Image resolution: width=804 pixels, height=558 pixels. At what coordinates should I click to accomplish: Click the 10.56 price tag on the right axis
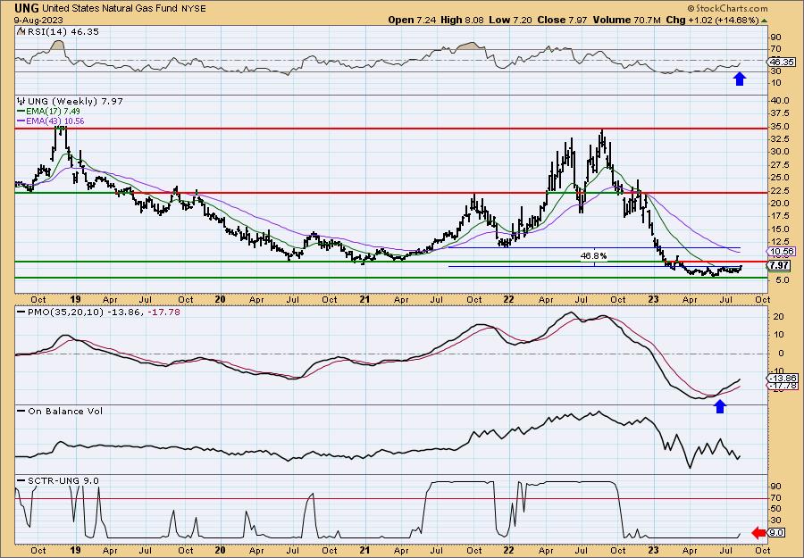782,251
